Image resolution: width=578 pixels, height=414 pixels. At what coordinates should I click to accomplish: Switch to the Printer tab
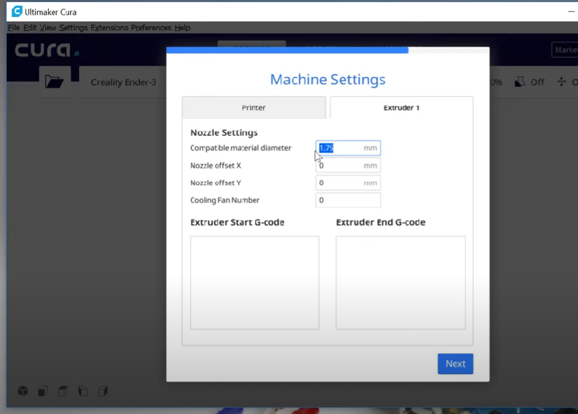point(253,108)
